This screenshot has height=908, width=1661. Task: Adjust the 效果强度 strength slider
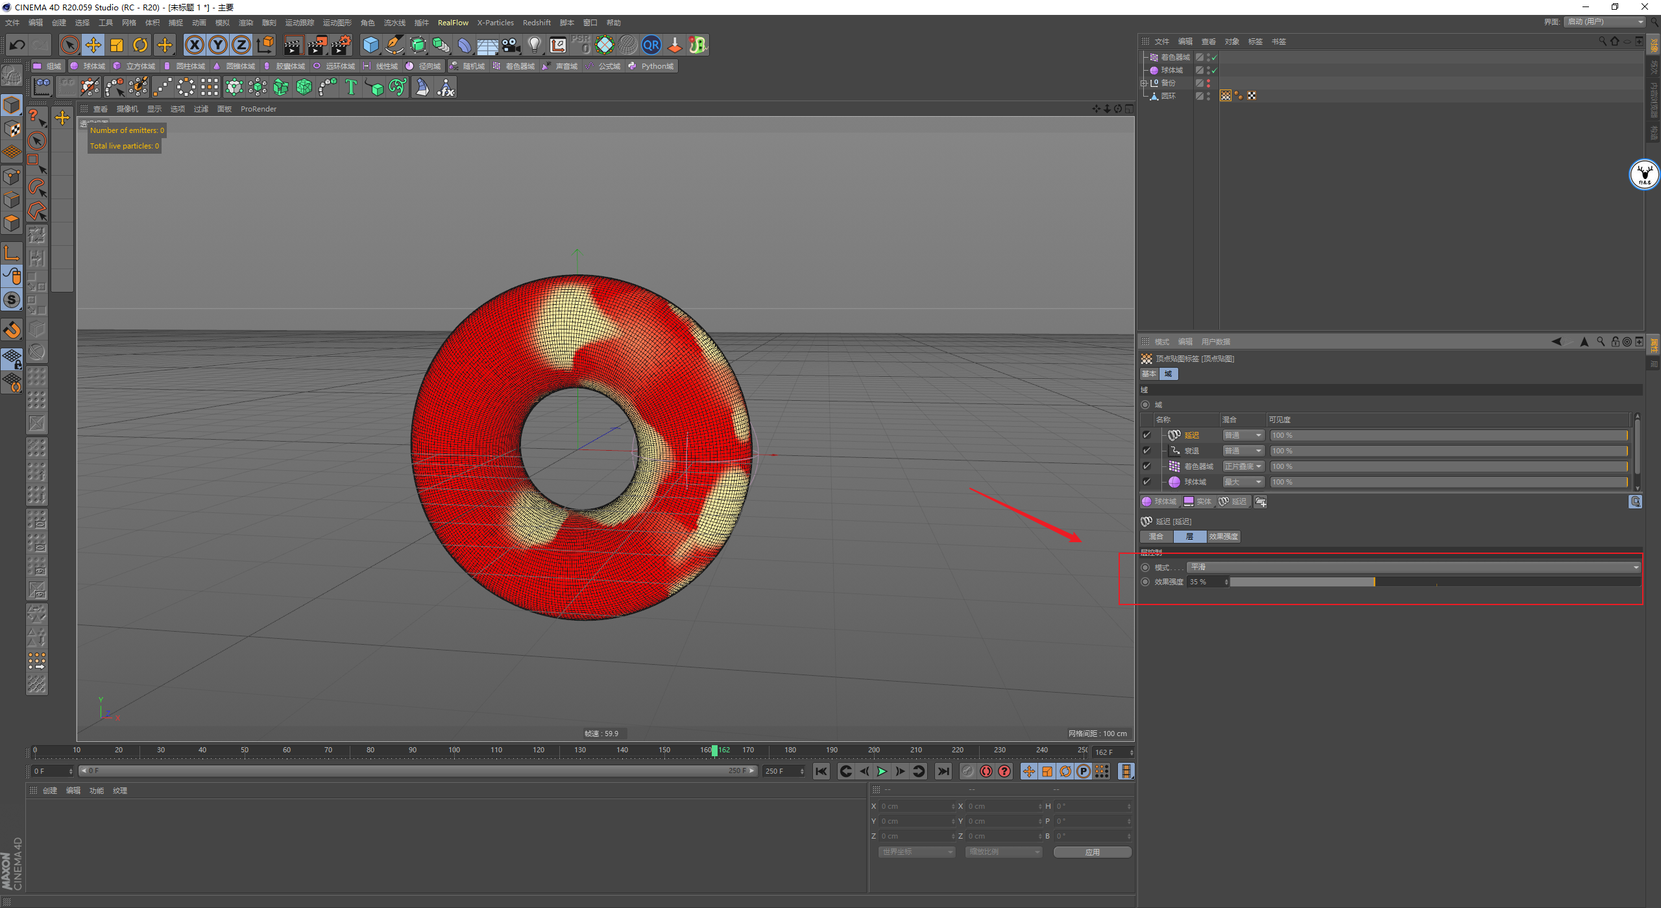pyautogui.click(x=1374, y=582)
